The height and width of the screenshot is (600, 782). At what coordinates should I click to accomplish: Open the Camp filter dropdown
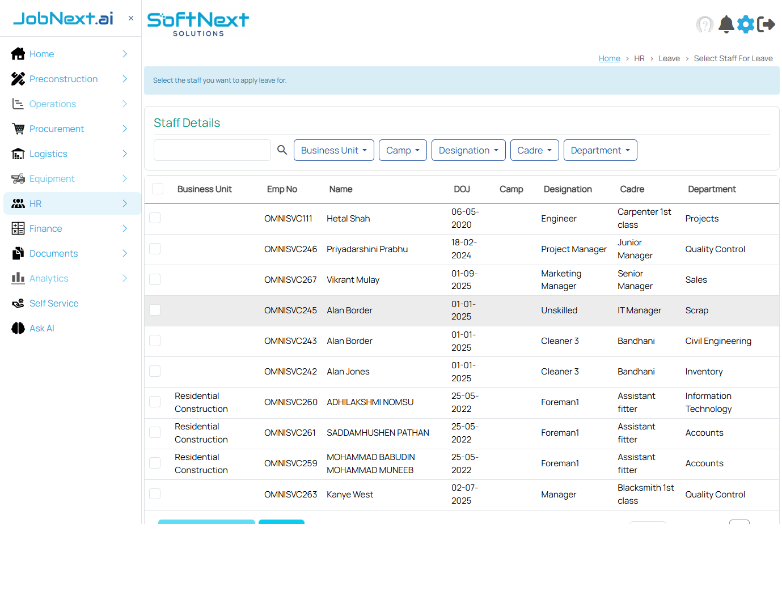pyautogui.click(x=403, y=150)
